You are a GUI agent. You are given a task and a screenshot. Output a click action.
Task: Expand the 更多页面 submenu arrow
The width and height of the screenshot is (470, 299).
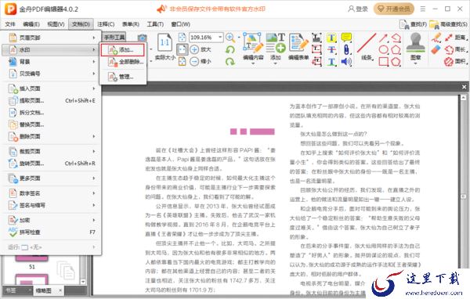(94, 178)
